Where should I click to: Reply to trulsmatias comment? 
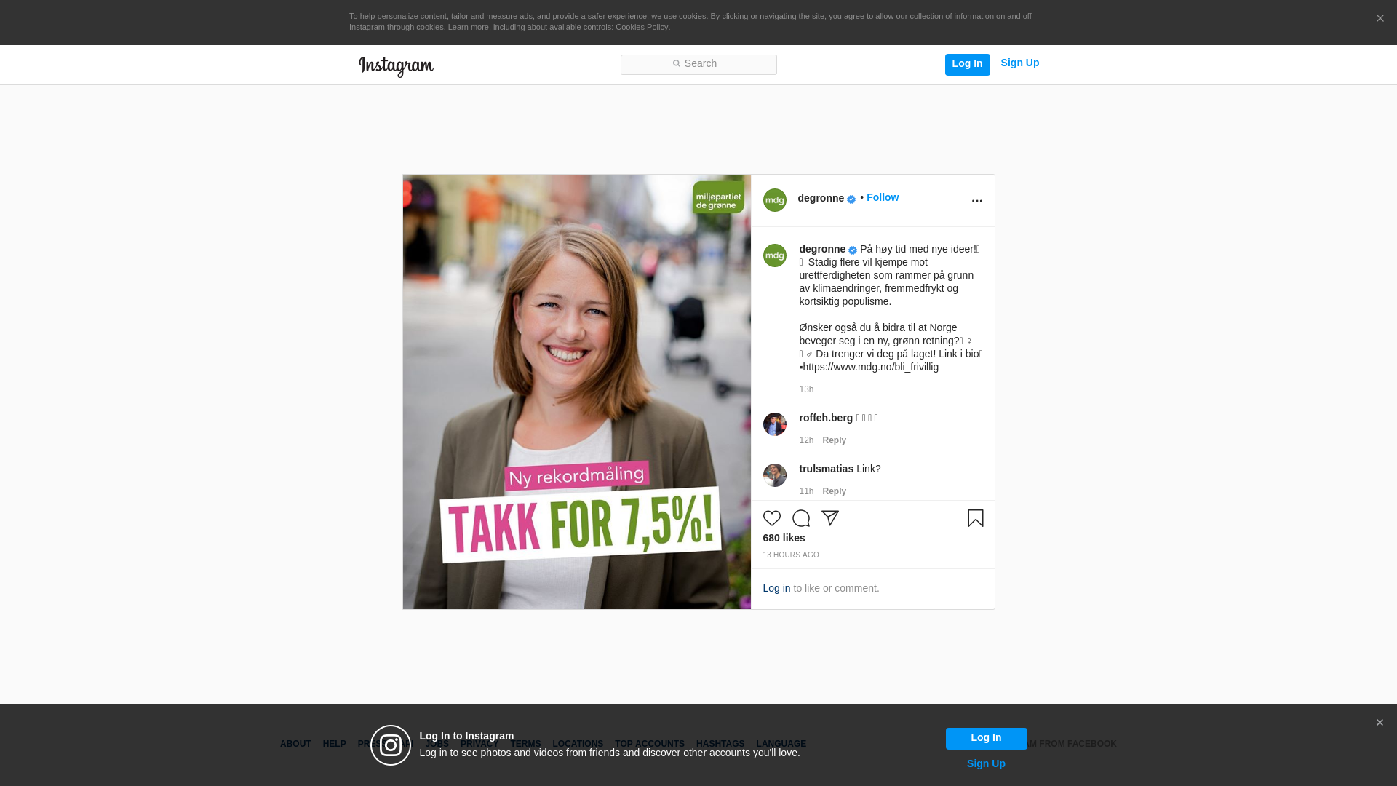(x=834, y=491)
